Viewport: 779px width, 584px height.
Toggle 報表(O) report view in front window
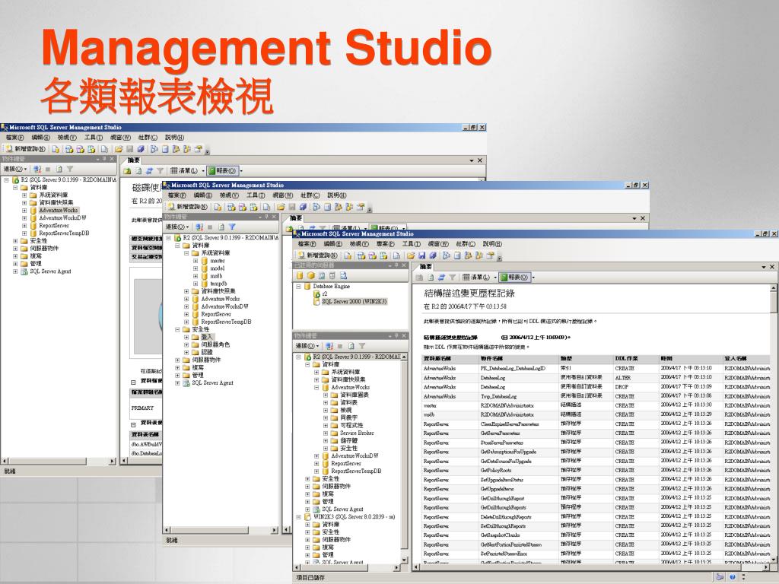514,277
